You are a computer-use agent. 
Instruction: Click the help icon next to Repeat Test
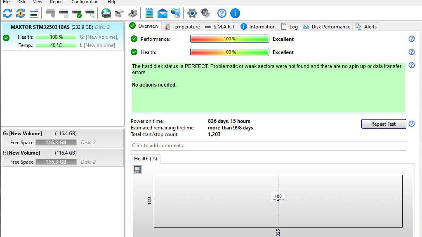click(411, 124)
